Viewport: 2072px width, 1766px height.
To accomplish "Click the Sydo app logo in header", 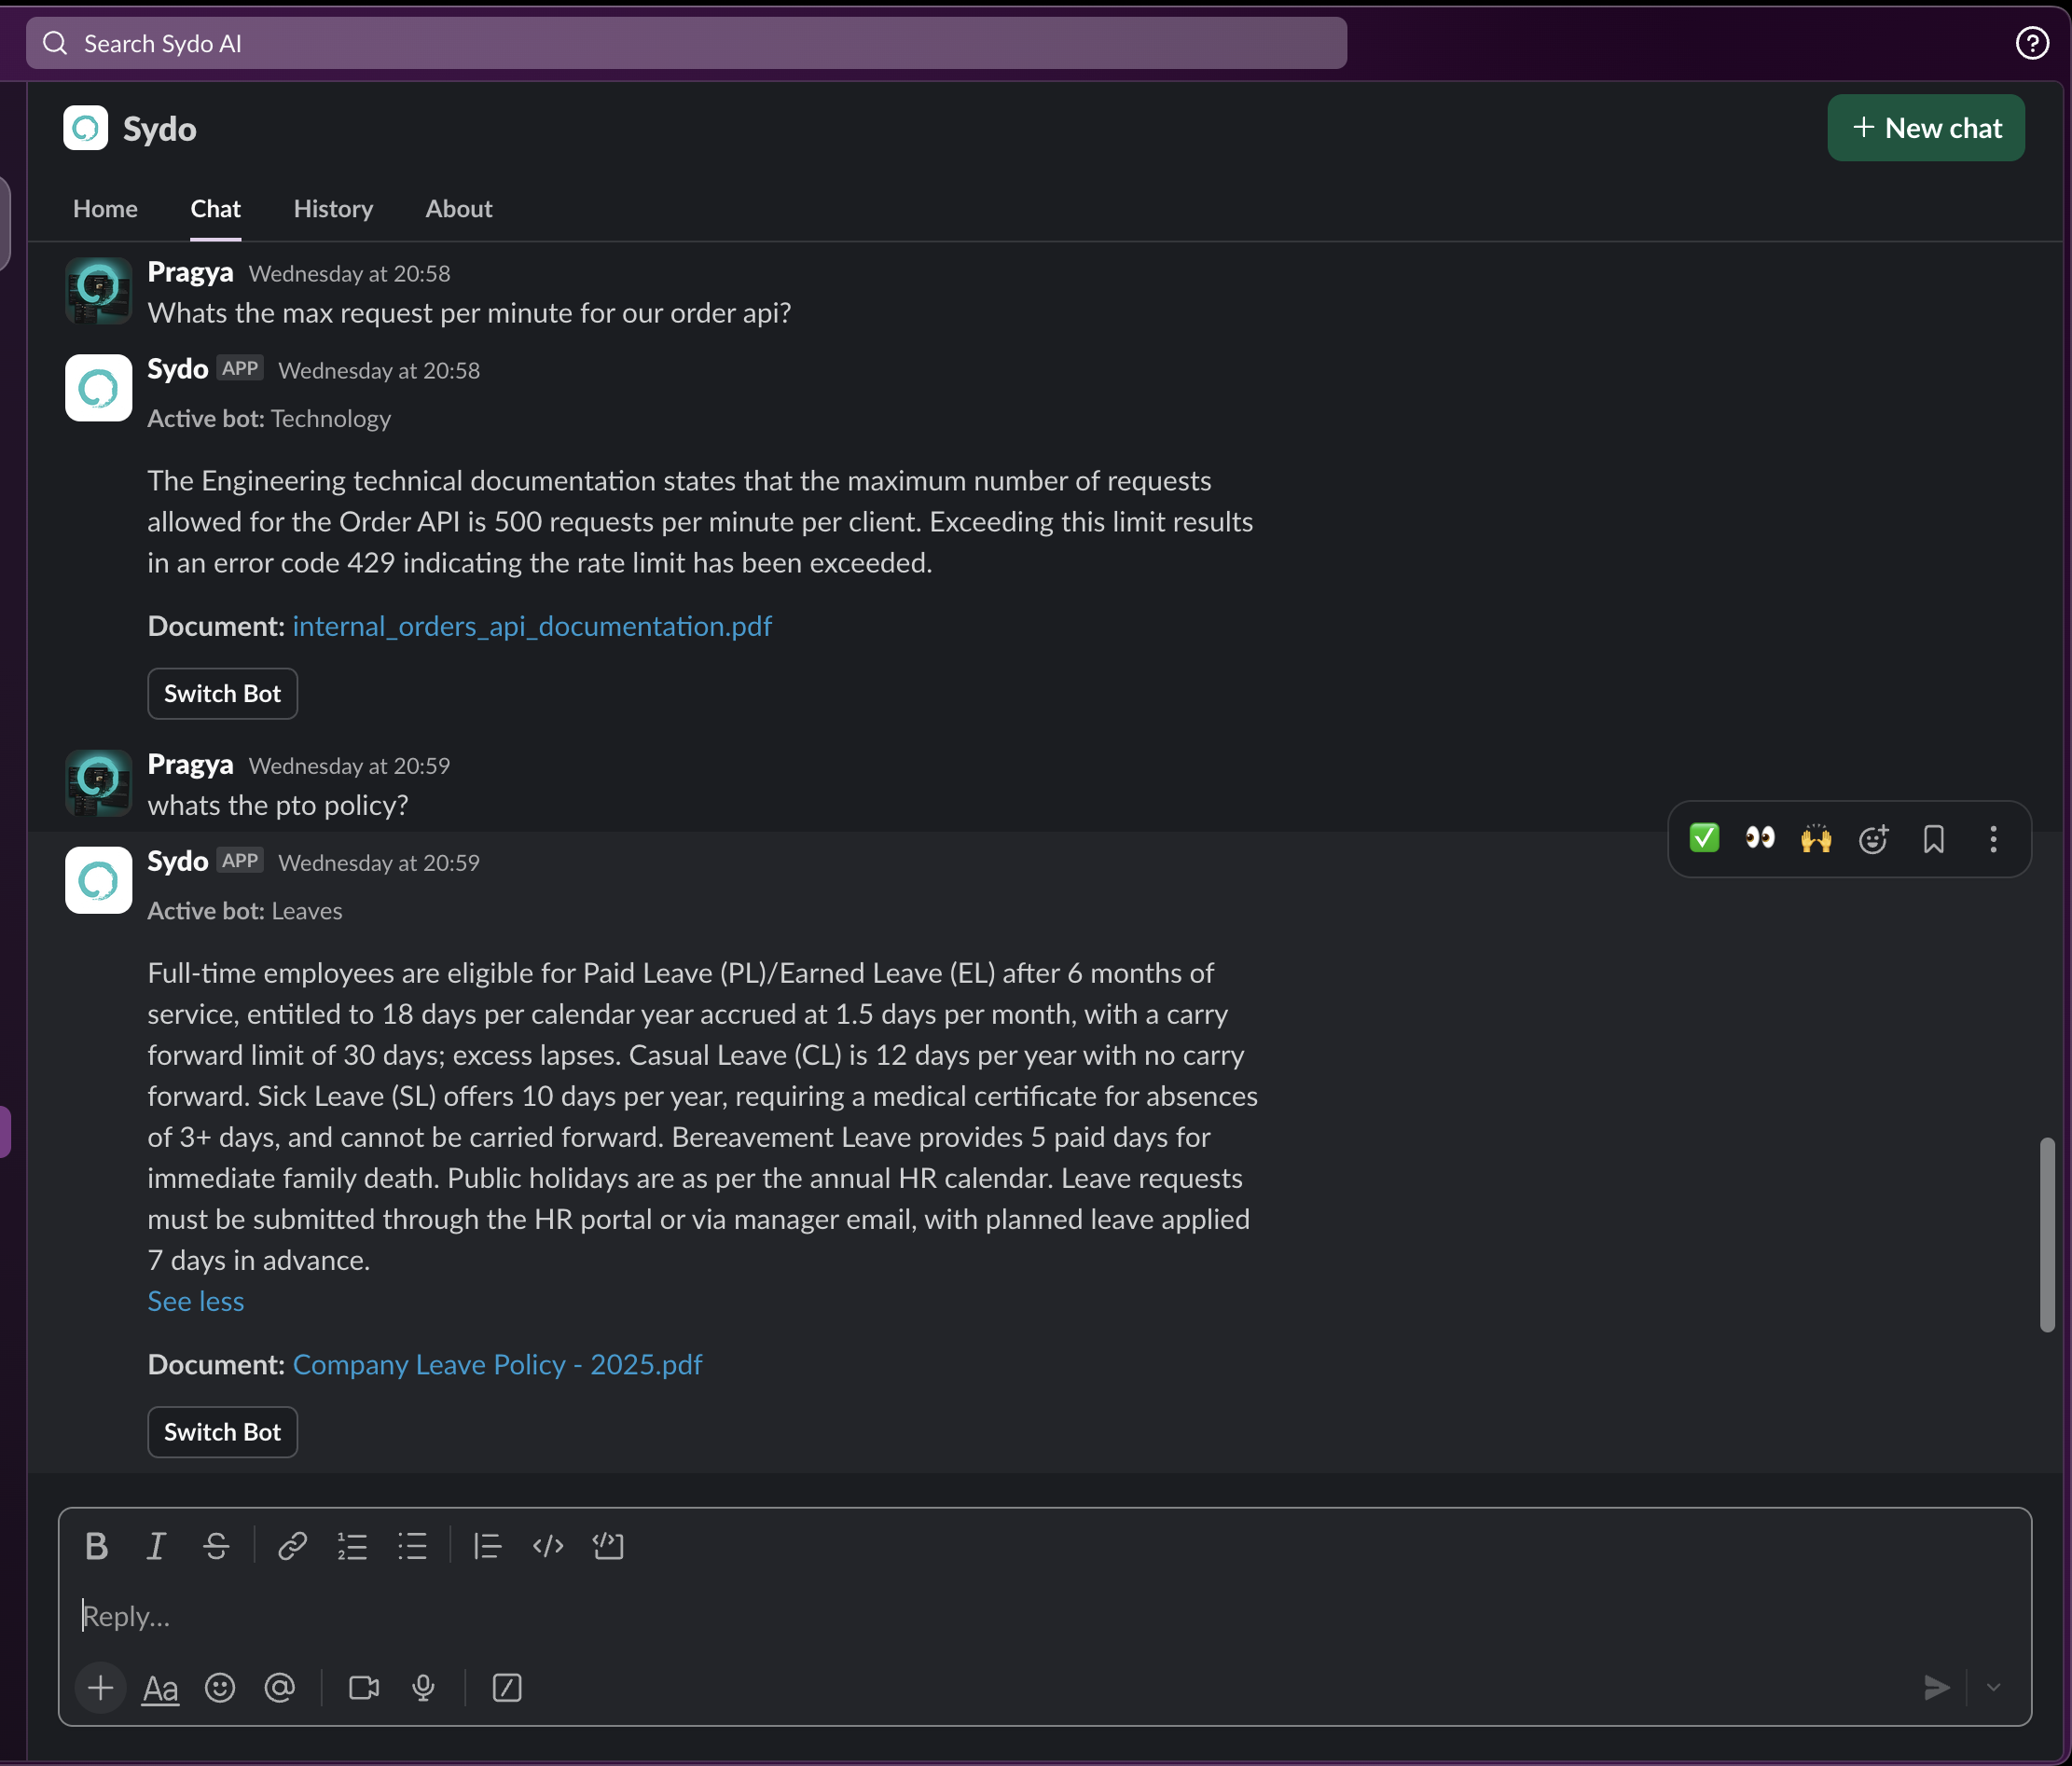I will [x=85, y=128].
